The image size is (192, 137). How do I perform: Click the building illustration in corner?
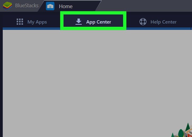189,133
